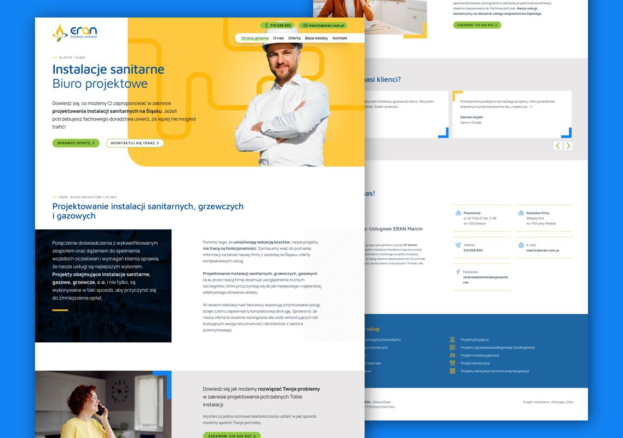Open the Facebook profile /eranslaskieinstalacjesanitarne link
This screenshot has width=623, height=438.
pyautogui.click(x=486, y=280)
